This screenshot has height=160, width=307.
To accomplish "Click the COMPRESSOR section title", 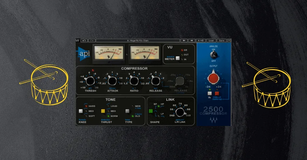I will coord(134,68).
